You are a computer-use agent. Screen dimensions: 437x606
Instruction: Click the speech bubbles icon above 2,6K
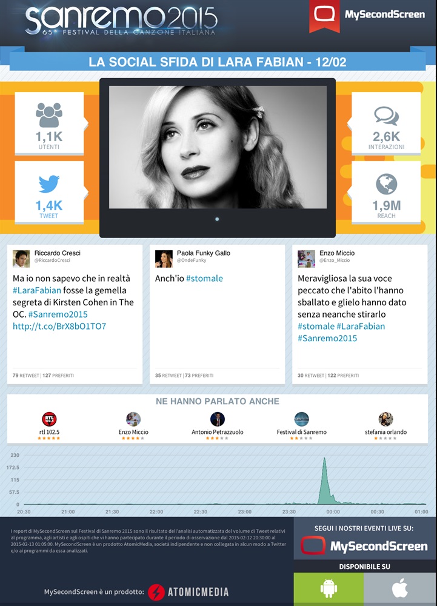click(x=386, y=116)
